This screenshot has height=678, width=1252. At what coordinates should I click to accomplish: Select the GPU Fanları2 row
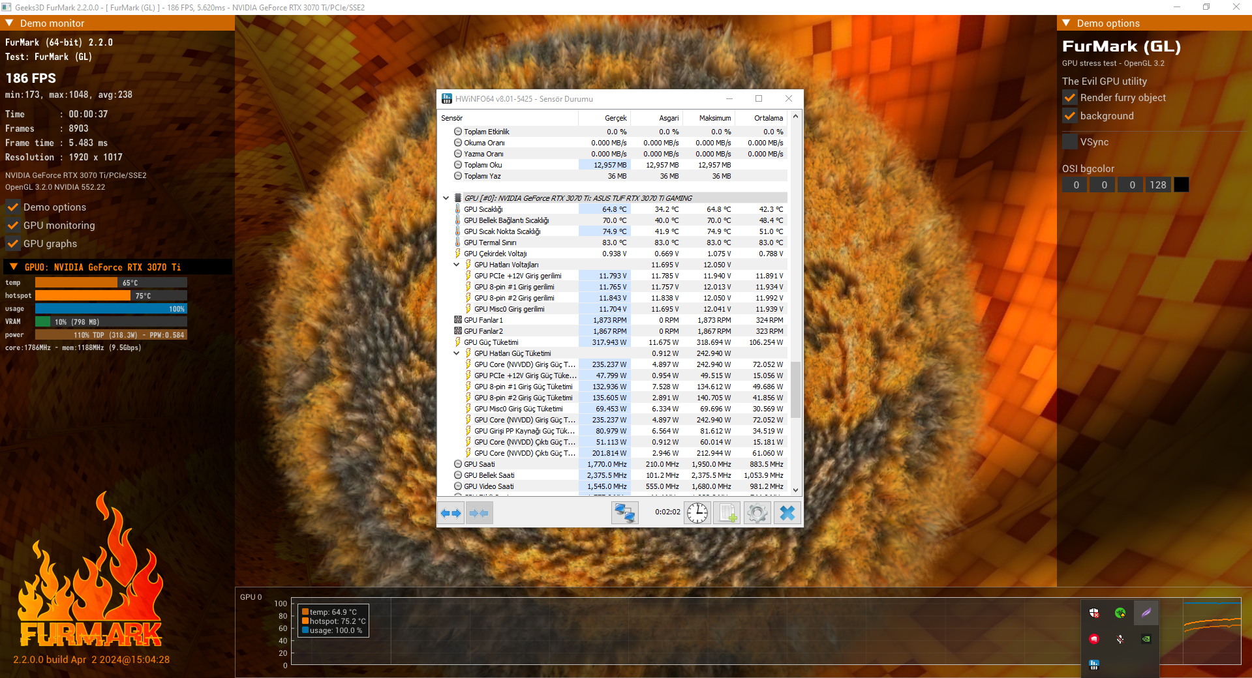pyautogui.click(x=613, y=331)
